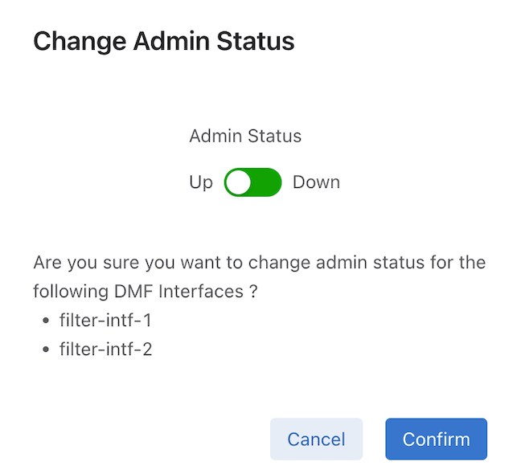
Task: Click the Change Admin Status dialog title
Action: pyautogui.click(x=163, y=41)
